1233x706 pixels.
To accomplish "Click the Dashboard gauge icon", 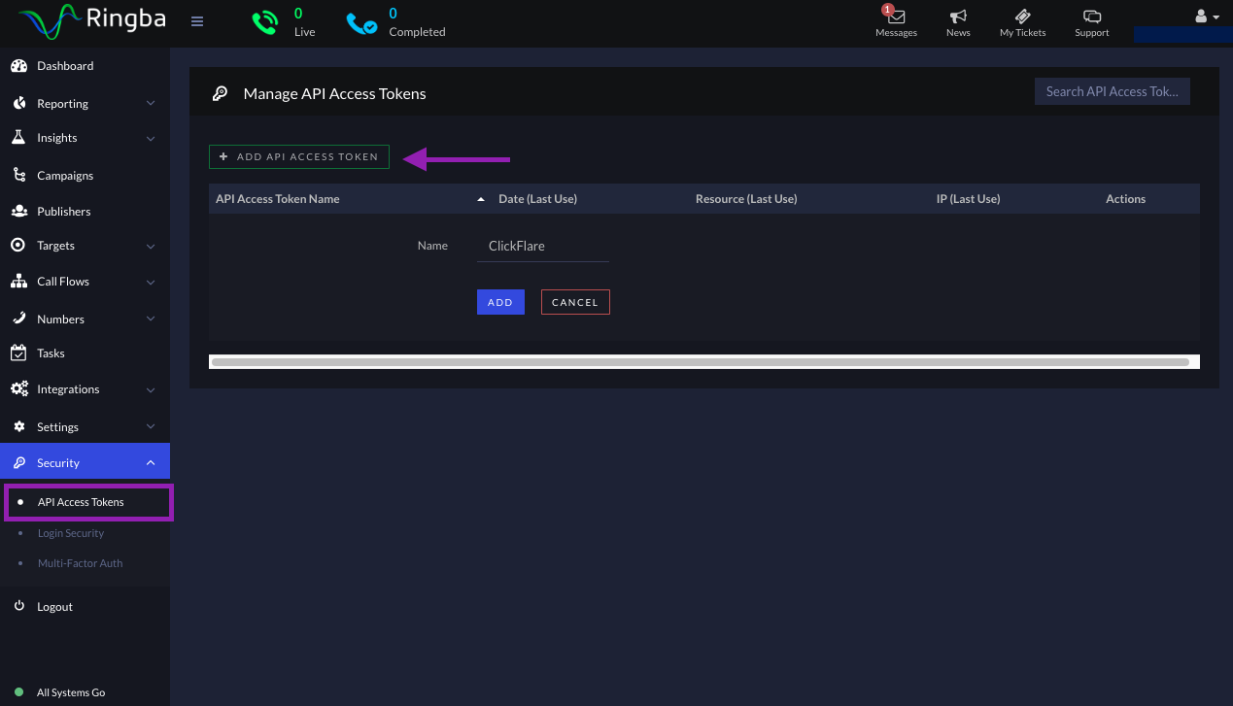I will click(18, 66).
